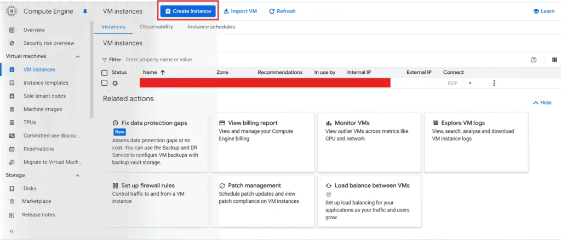Image resolution: width=561 pixels, height=240 pixels.
Task: Open the View billing report card
Action: point(262,142)
